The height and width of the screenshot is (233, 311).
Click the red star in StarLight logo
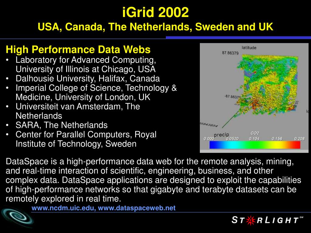(x=251, y=220)
